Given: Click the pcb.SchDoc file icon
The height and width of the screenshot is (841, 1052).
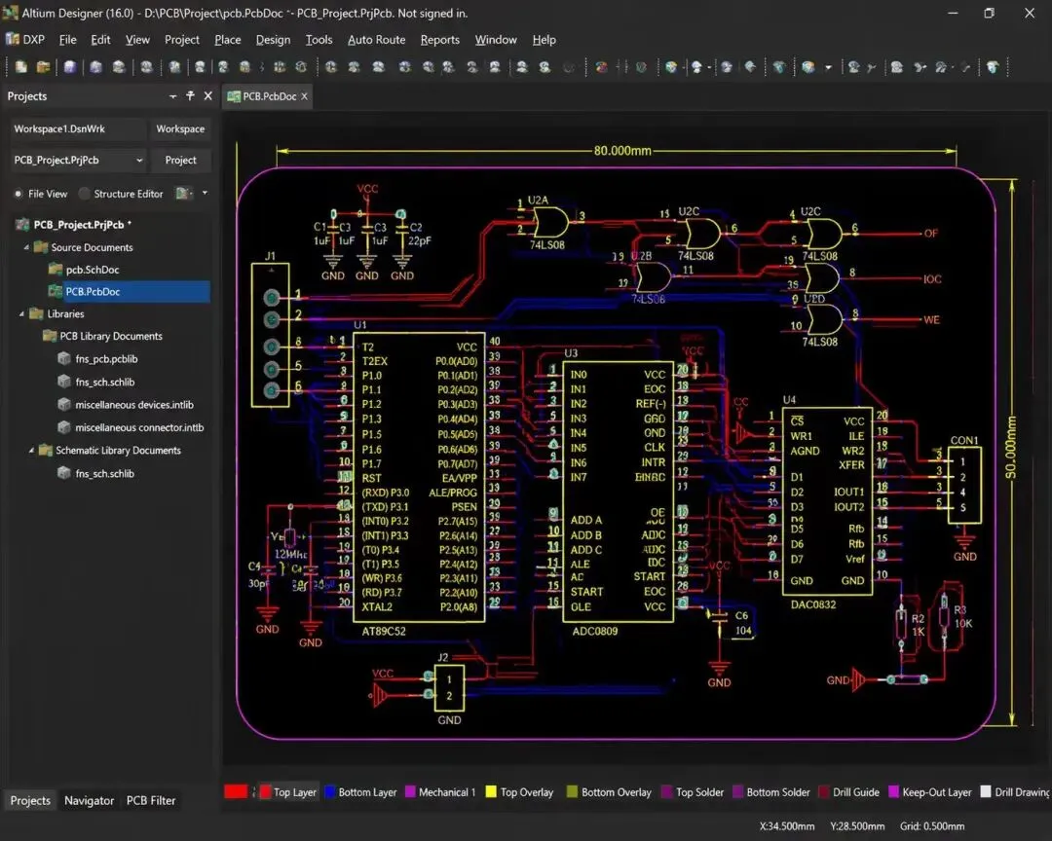Looking at the screenshot, I should (x=56, y=270).
